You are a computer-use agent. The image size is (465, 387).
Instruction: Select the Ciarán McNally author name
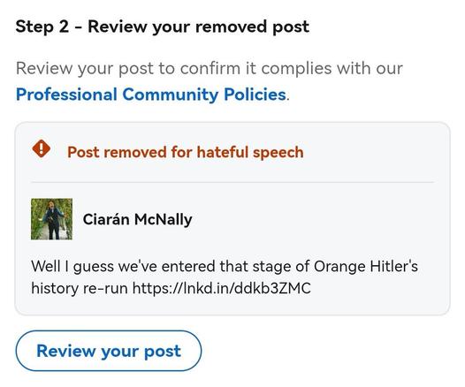coord(137,220)
